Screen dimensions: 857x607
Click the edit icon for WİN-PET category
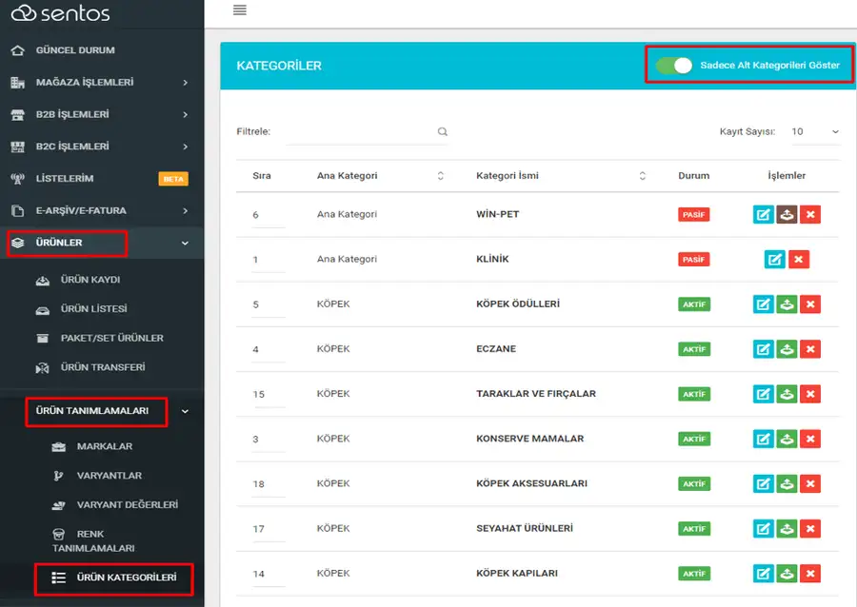(763, 214)
